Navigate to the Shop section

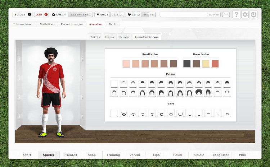(92, 155)
